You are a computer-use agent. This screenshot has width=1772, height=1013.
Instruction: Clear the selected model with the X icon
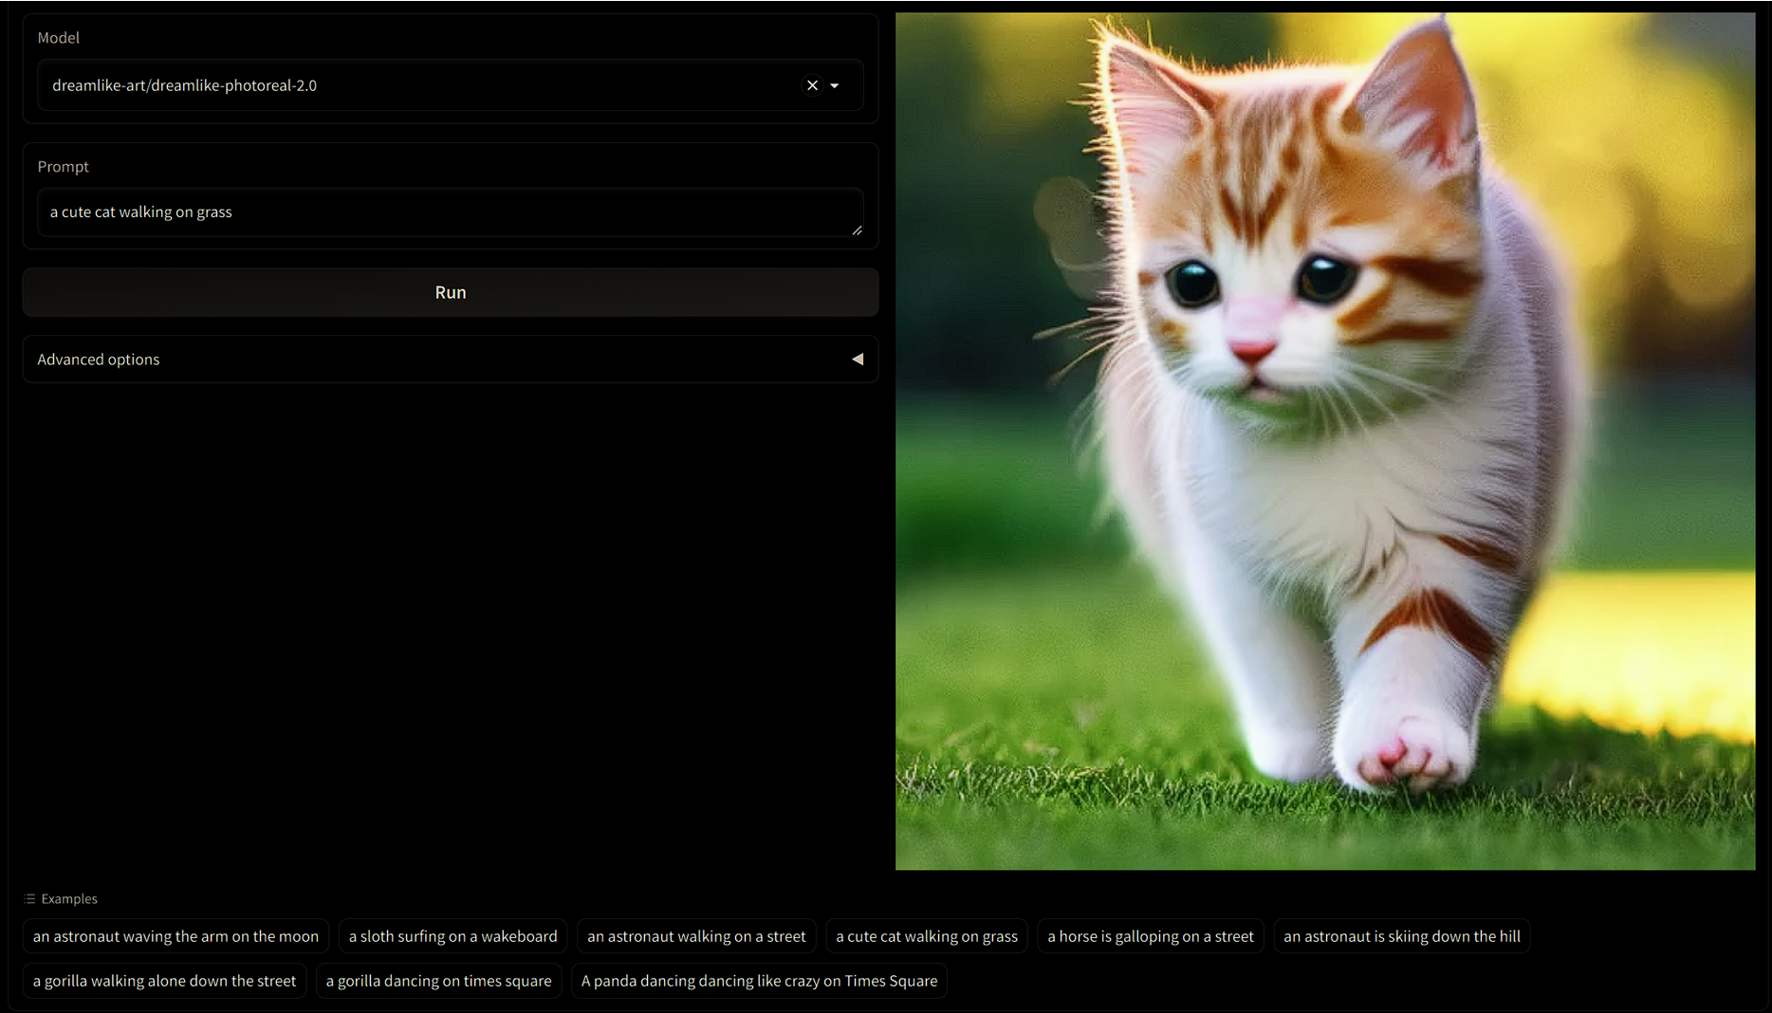pyautogui.click(x=812, y=85)
